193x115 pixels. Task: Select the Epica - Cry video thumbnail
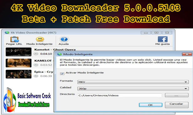[18, 74]
